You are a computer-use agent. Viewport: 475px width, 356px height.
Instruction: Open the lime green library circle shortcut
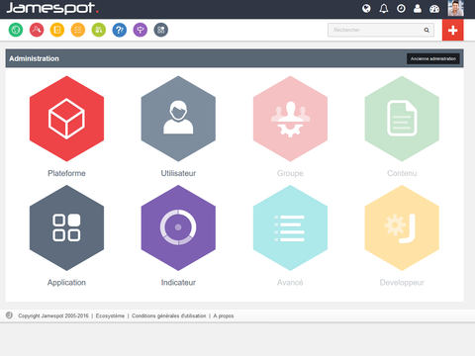tap(99, 30)
